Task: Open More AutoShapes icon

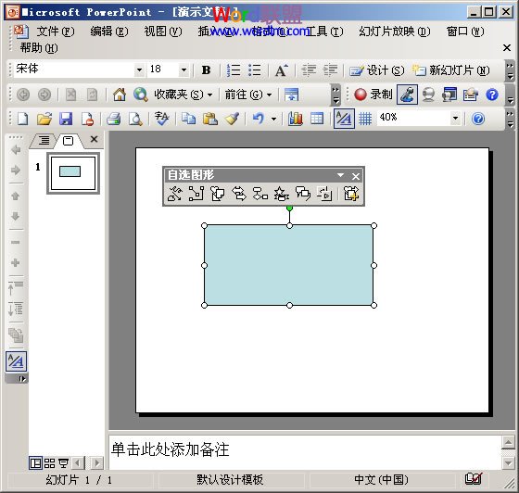Action: pyautogui.click(x=351, y=194)
